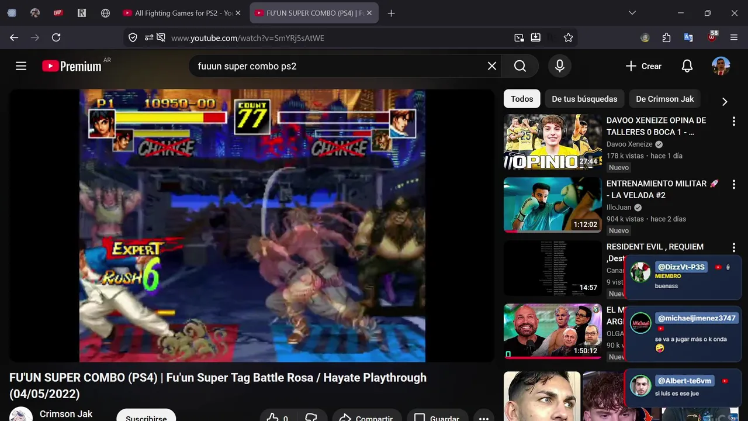Viewport: 748px width, 421px height.
Task: Save the video with Guardar button
Action: click(x=437, y=417)
